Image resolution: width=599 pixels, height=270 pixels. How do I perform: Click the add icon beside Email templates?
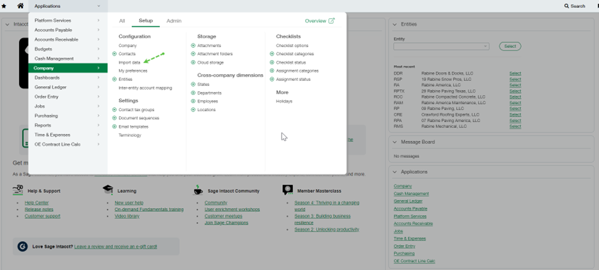[x=115, y=127]
